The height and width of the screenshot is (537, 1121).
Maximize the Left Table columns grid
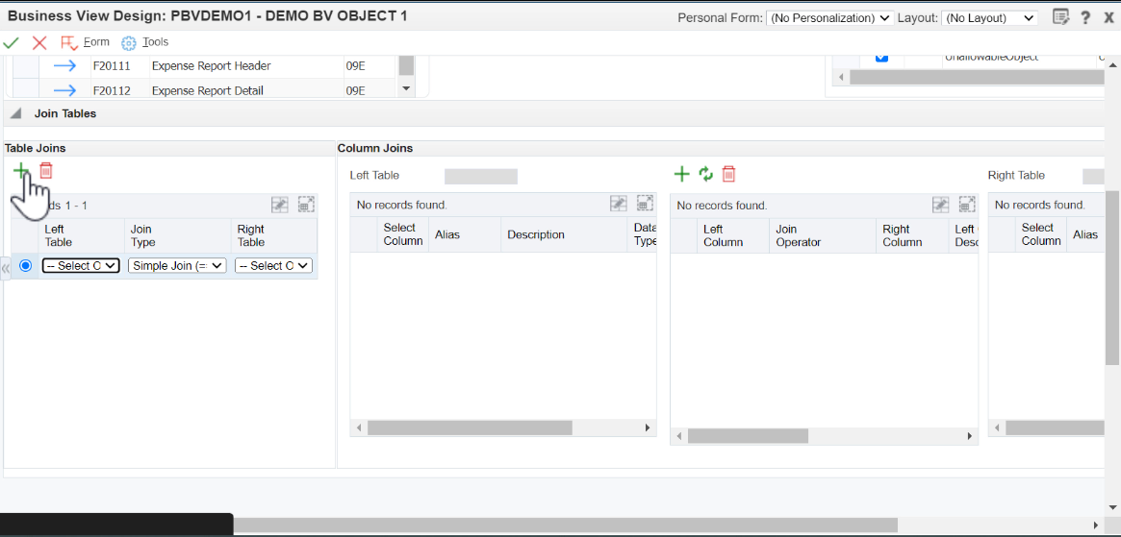tap(645, 204)
